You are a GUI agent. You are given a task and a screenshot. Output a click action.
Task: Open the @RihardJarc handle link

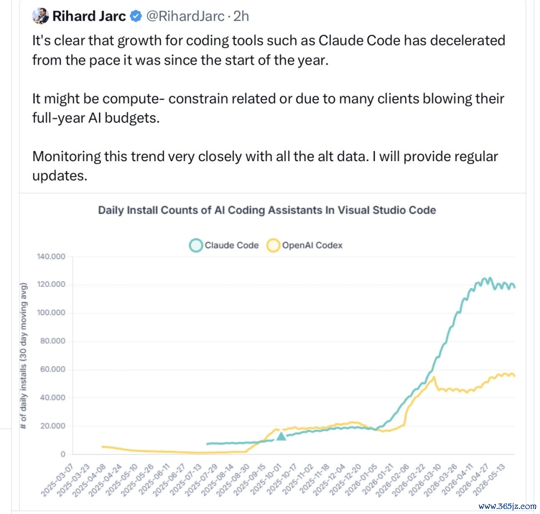coord(185,16)
